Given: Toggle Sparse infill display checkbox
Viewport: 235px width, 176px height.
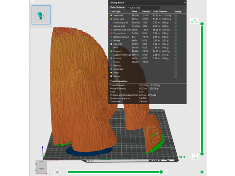Looking at the screenshot, I should click(x=176, y=26).
